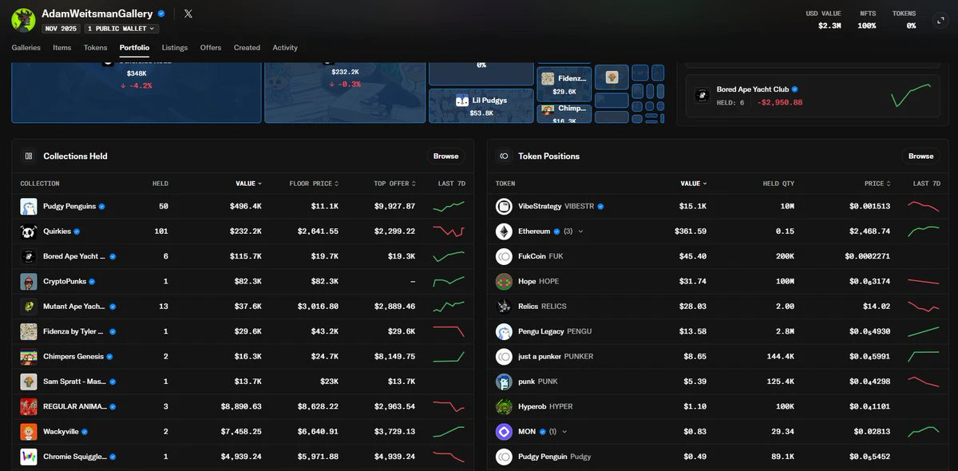Image resolution: width=958 pixels, height=471 pixels.
Task: Click the Chimpers Genesis collection icon
Action: [x=29, y=357]
